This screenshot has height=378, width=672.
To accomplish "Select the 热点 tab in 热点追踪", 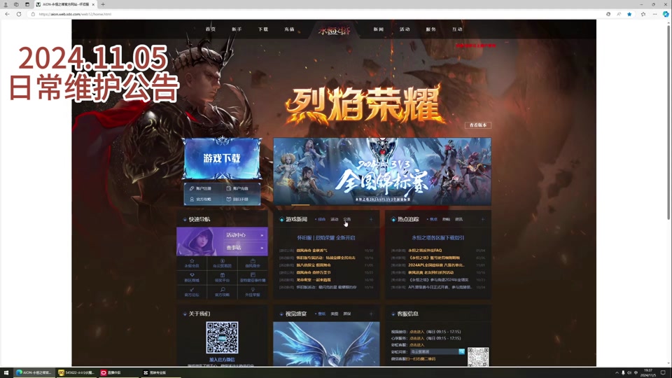I will coord(433,219).
